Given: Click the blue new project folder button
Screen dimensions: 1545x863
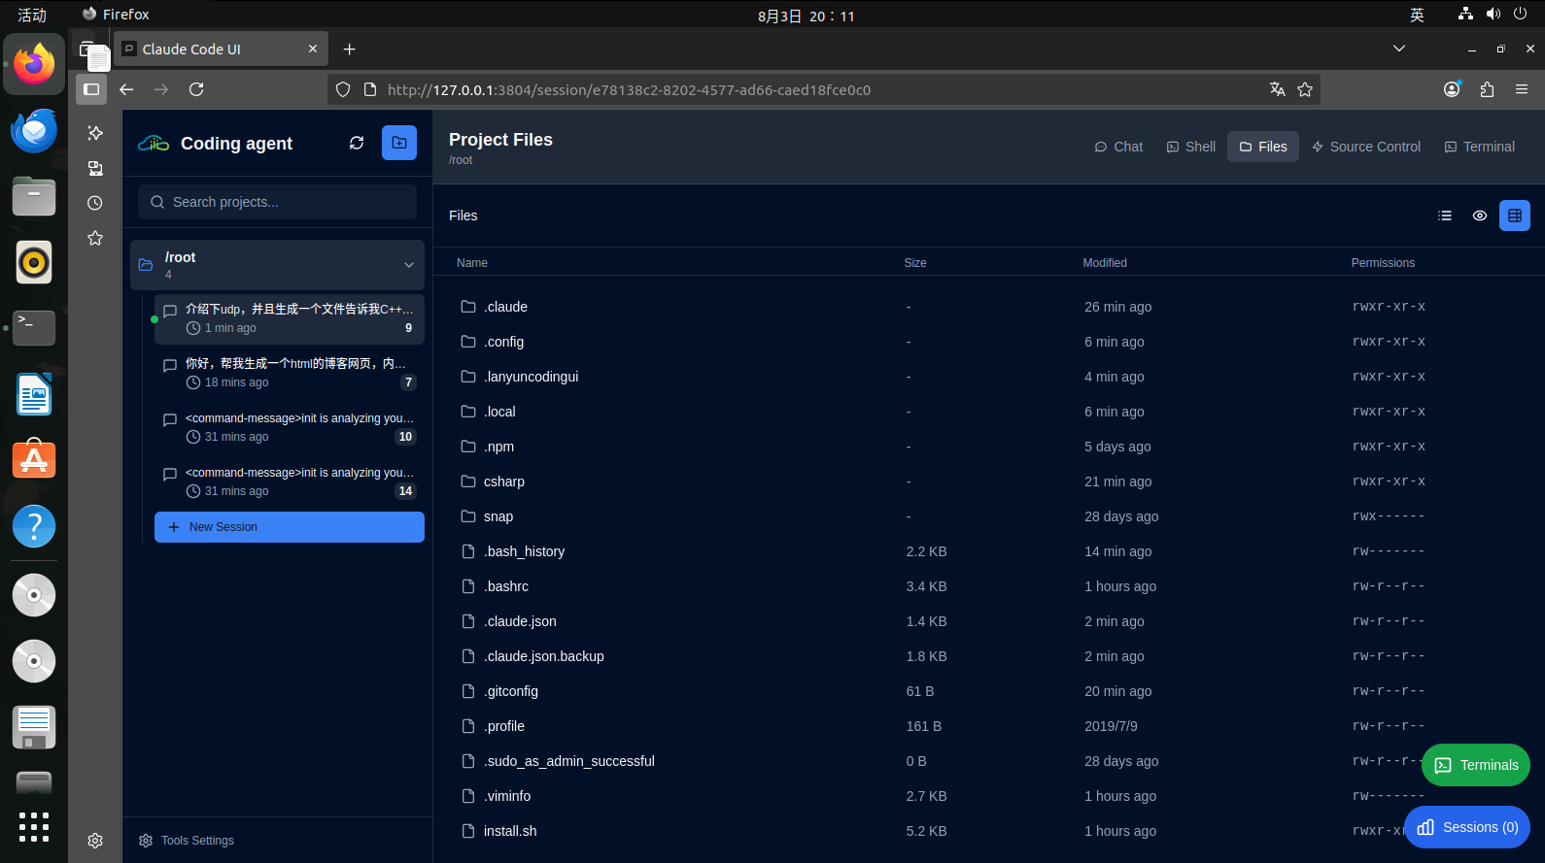Looking at the screenshot, I should click(399, 143).
